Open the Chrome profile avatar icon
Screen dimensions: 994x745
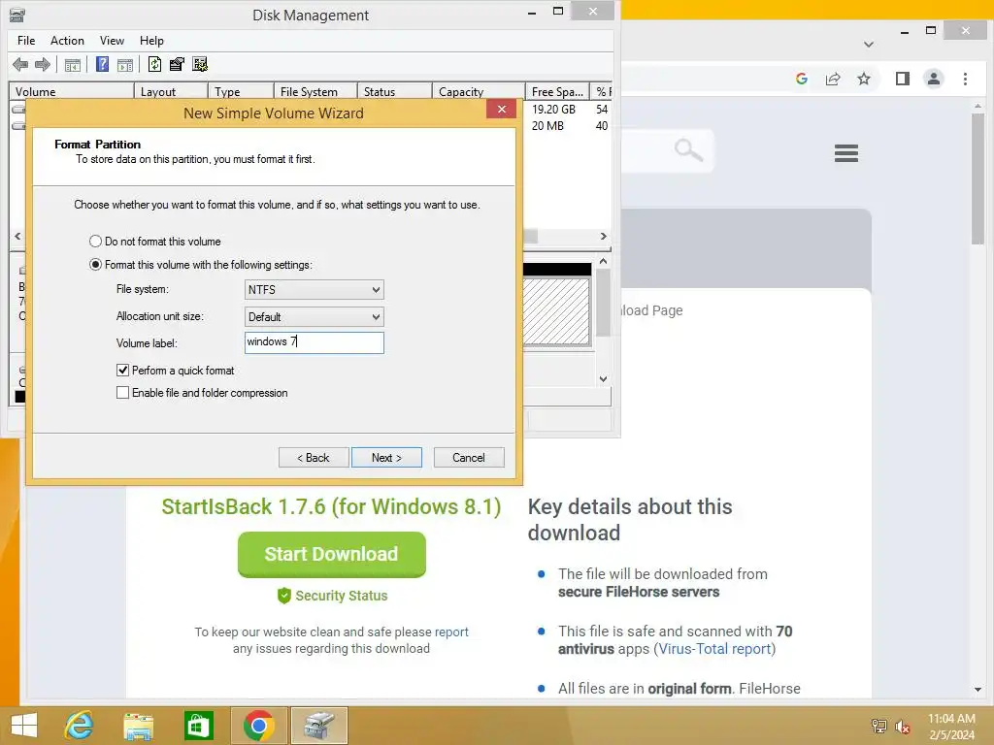933,79
